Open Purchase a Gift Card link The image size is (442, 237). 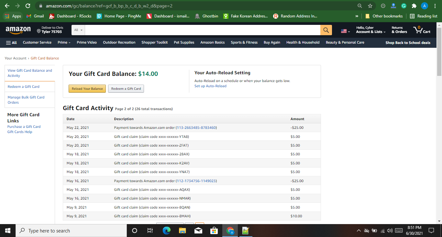24,127
